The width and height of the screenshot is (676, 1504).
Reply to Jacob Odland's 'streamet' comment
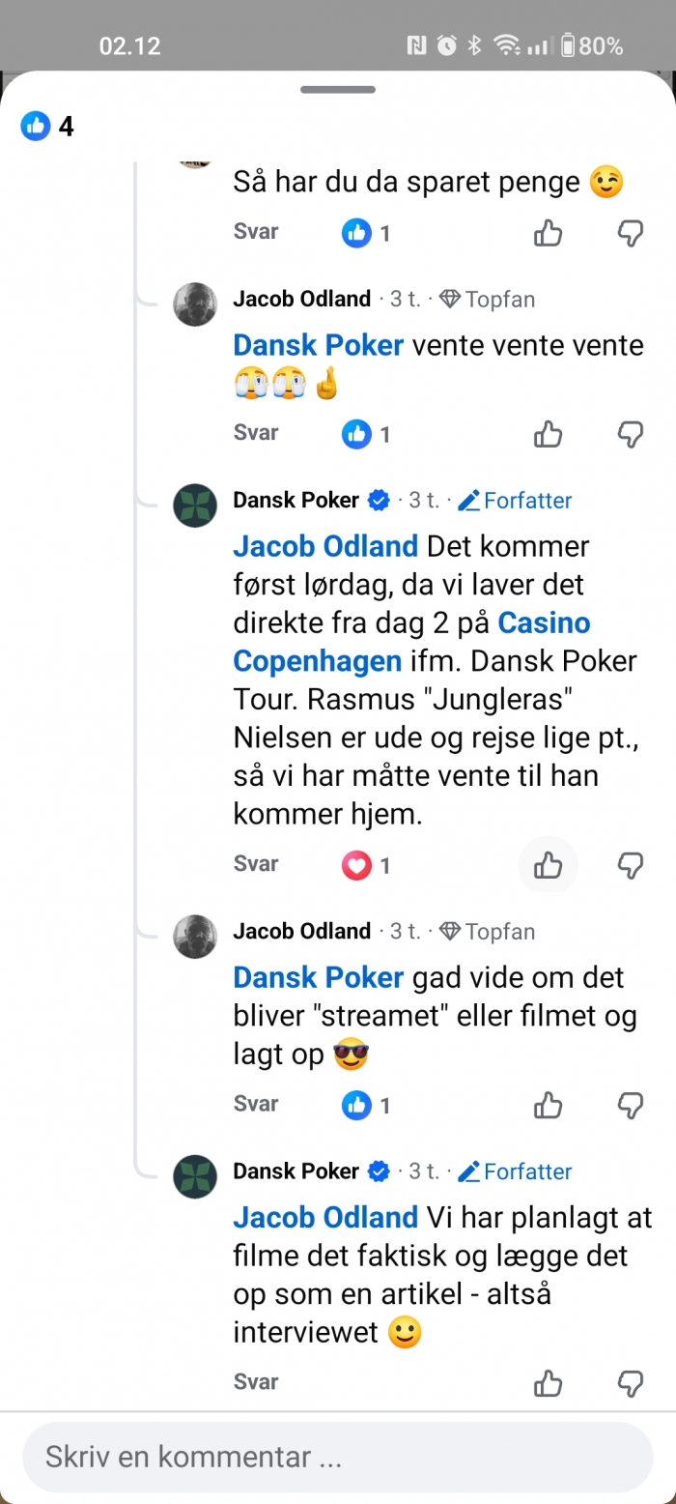tap(256, 1104)
